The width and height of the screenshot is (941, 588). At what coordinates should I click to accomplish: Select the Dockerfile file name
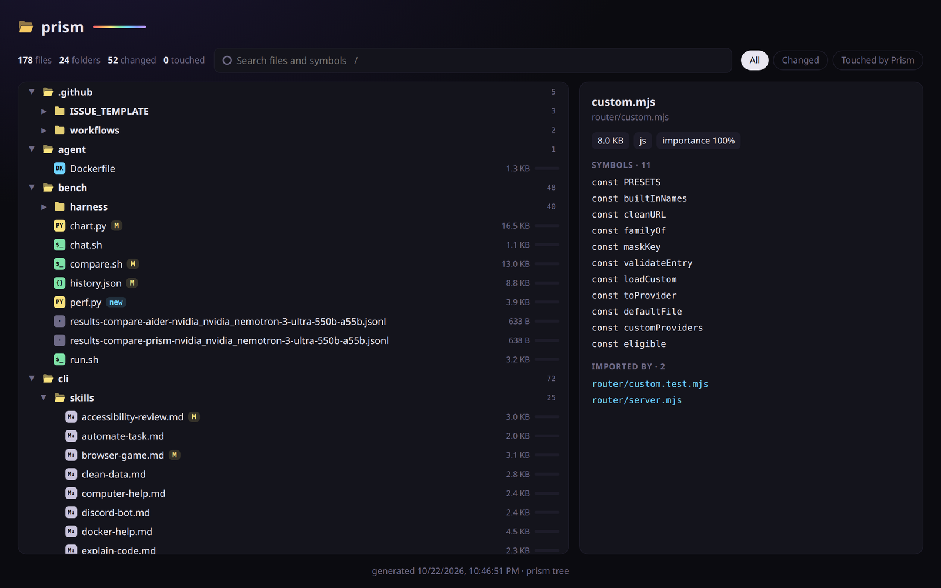[x=92, y=169]
